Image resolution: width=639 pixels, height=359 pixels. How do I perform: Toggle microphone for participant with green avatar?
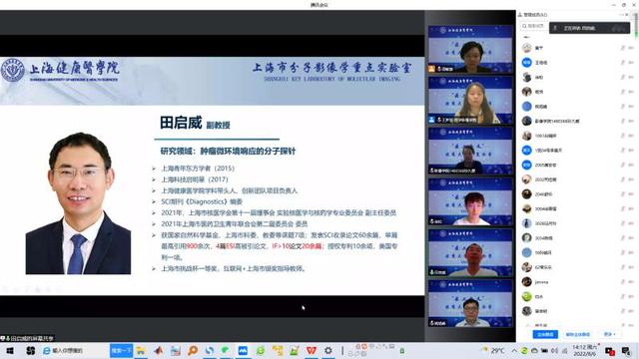623,296
